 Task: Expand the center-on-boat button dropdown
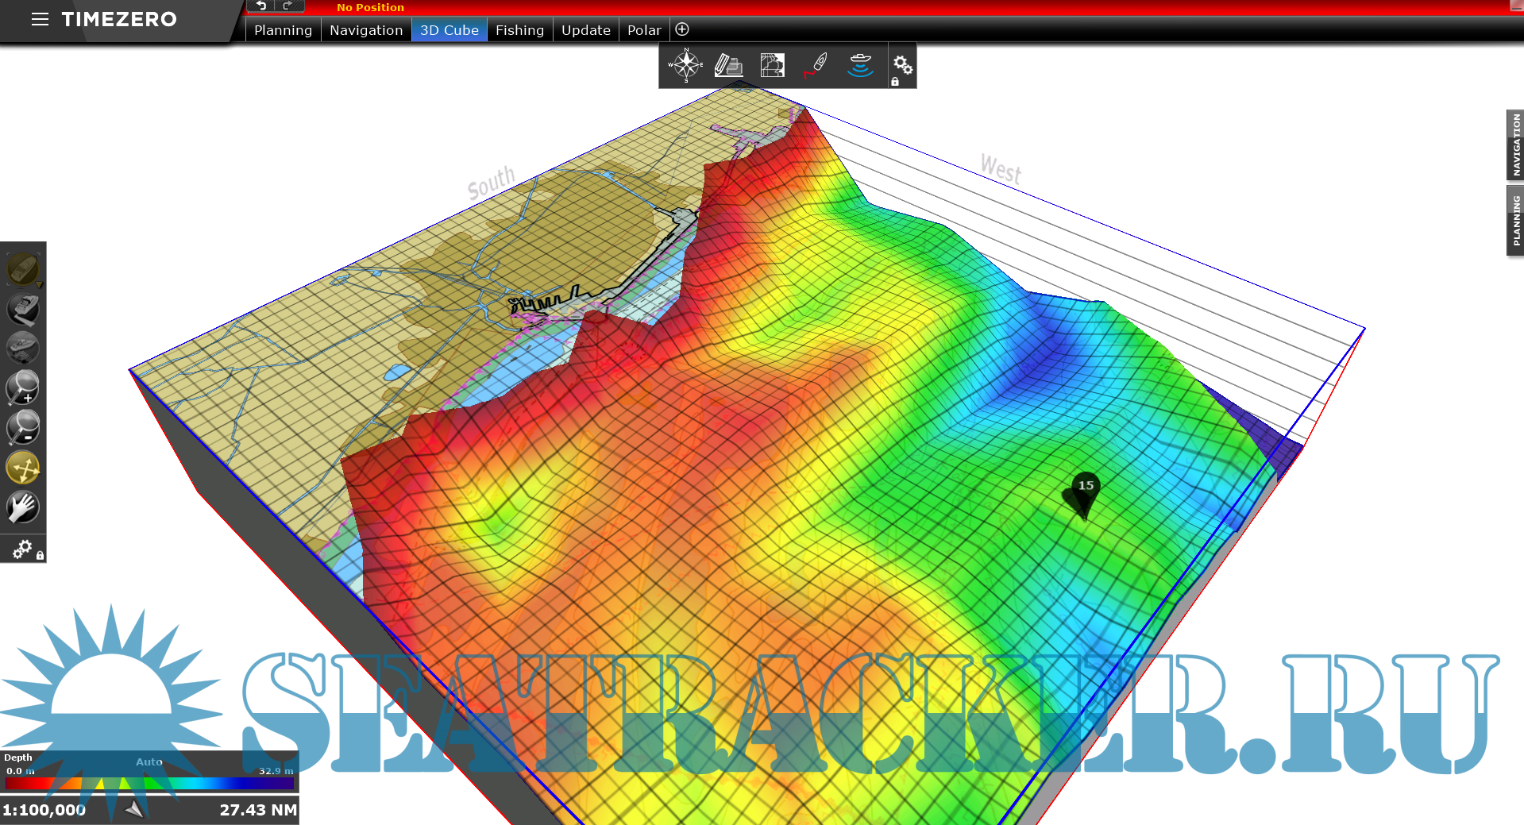[x=38, y=284]
